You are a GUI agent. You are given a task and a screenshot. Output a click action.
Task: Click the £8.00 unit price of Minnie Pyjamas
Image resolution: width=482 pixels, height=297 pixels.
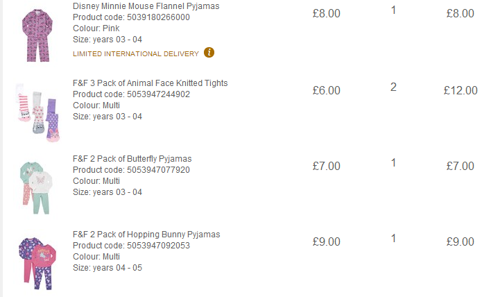click(x=327, y=13)
